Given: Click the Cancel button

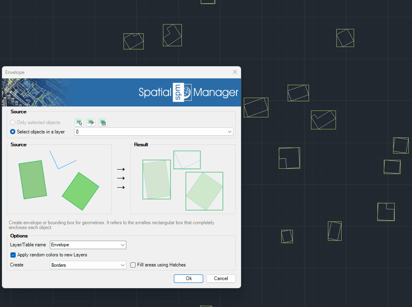Looking at the screenshot, I should click(x=221, y=278).
